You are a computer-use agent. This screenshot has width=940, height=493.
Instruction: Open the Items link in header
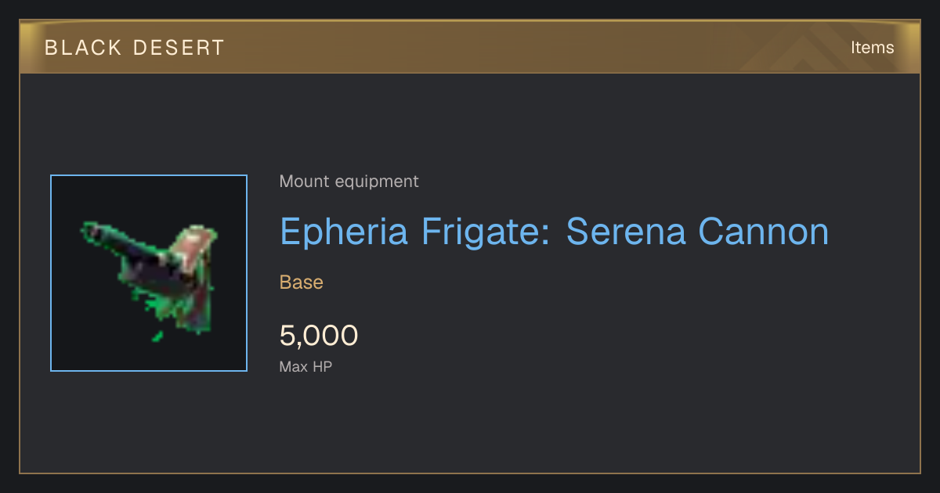pos(872,48)
